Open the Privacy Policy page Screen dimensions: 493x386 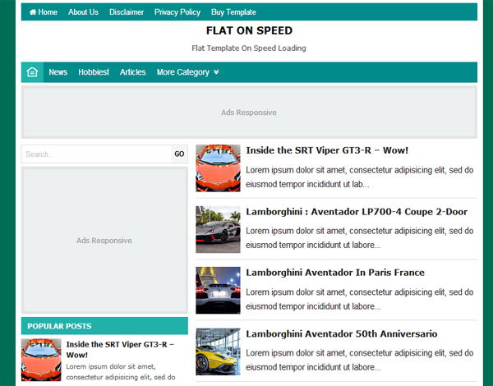click(177, 12)
